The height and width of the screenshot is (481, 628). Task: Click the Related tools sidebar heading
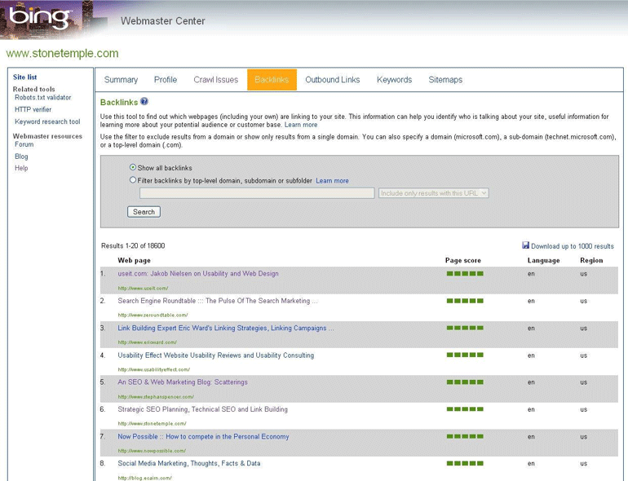point(33,89)
